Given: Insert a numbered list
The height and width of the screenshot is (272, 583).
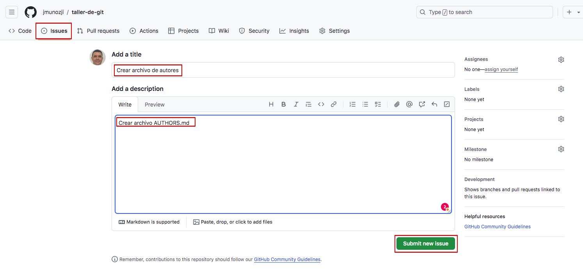Looking at the screenshot, I should point(353,104).
